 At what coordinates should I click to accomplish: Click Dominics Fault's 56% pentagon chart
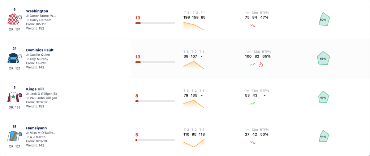323,58
